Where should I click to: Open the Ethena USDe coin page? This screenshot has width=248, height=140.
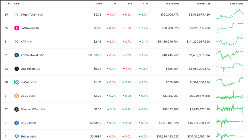tap(33, 109)
